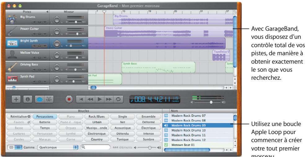
Task: Click the Driving Bass guitar icon
Action: pyautogui.click(x=12, y=67)
